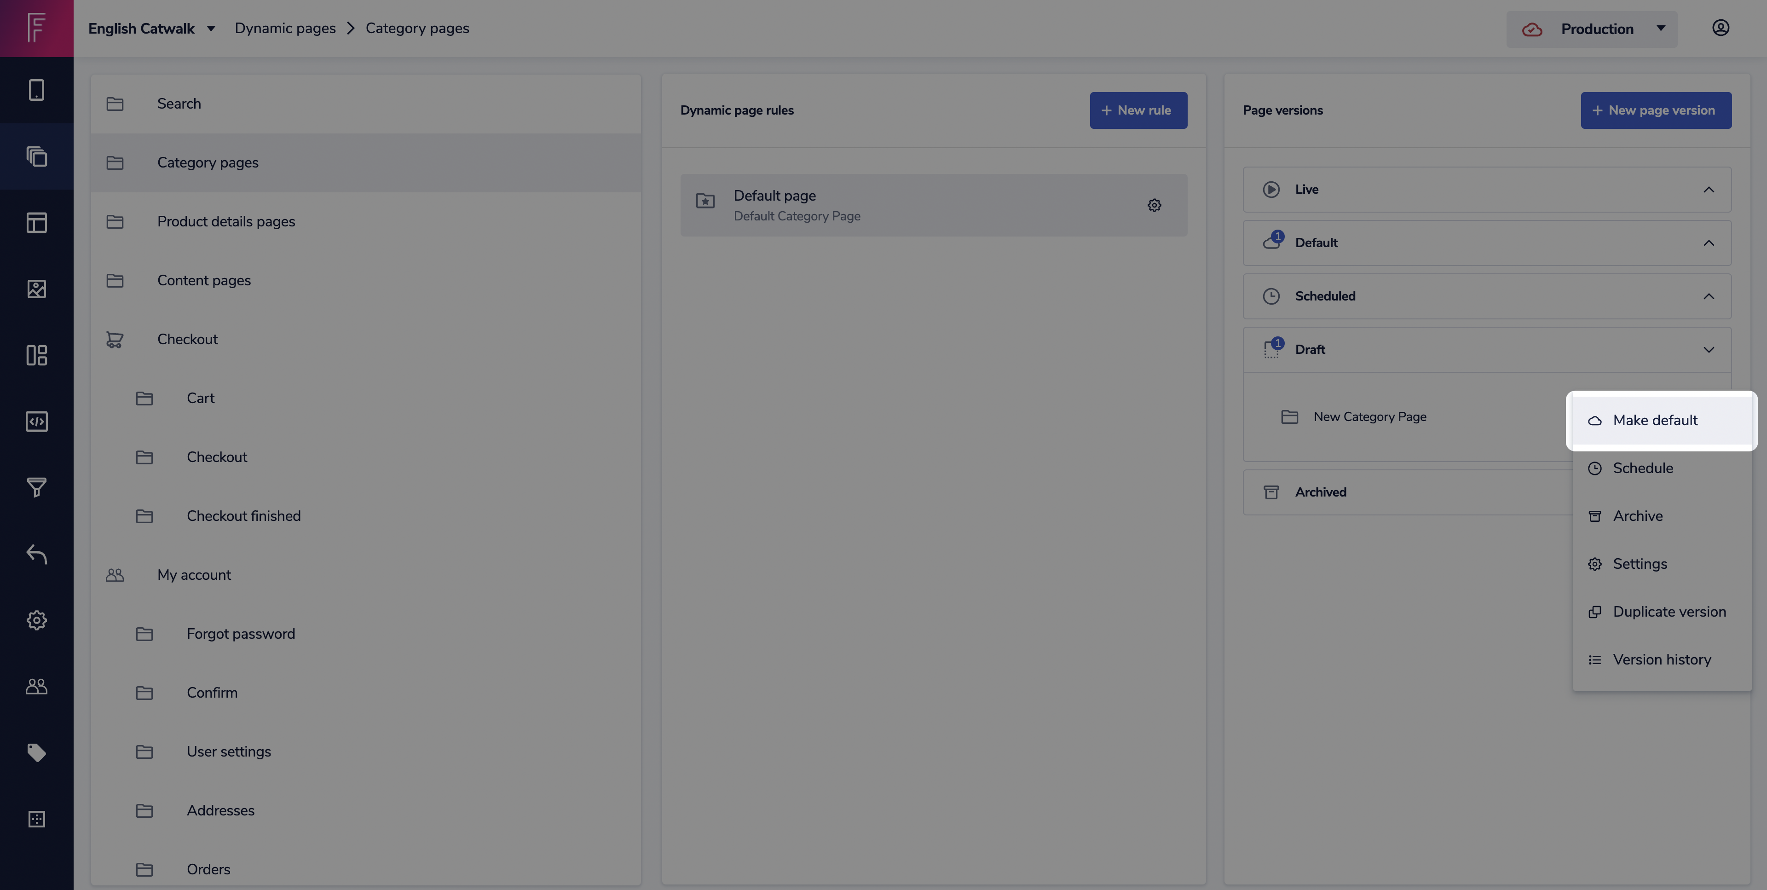Expand the Scheduled versions section
The width and height of the screenshot is (1767, 890).
coord(1709,296)
